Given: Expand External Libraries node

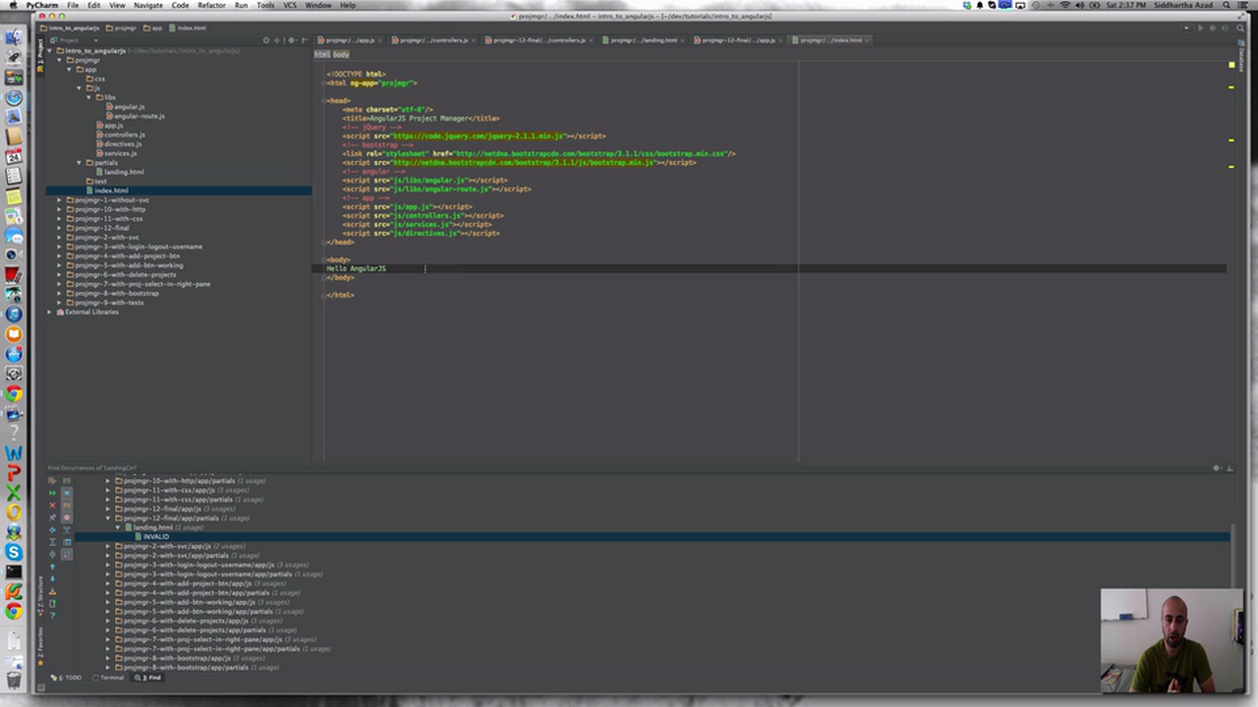Looking at the screenshot, I should (49, 312).
